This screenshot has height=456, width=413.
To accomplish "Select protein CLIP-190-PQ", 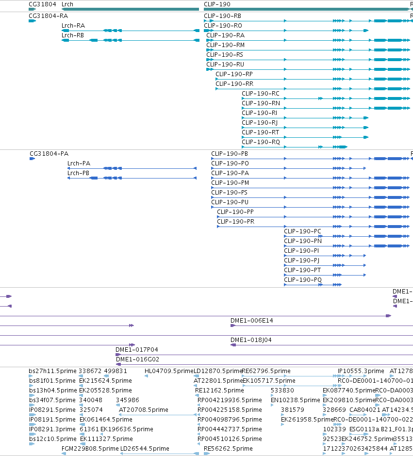I will click(303, 280).
